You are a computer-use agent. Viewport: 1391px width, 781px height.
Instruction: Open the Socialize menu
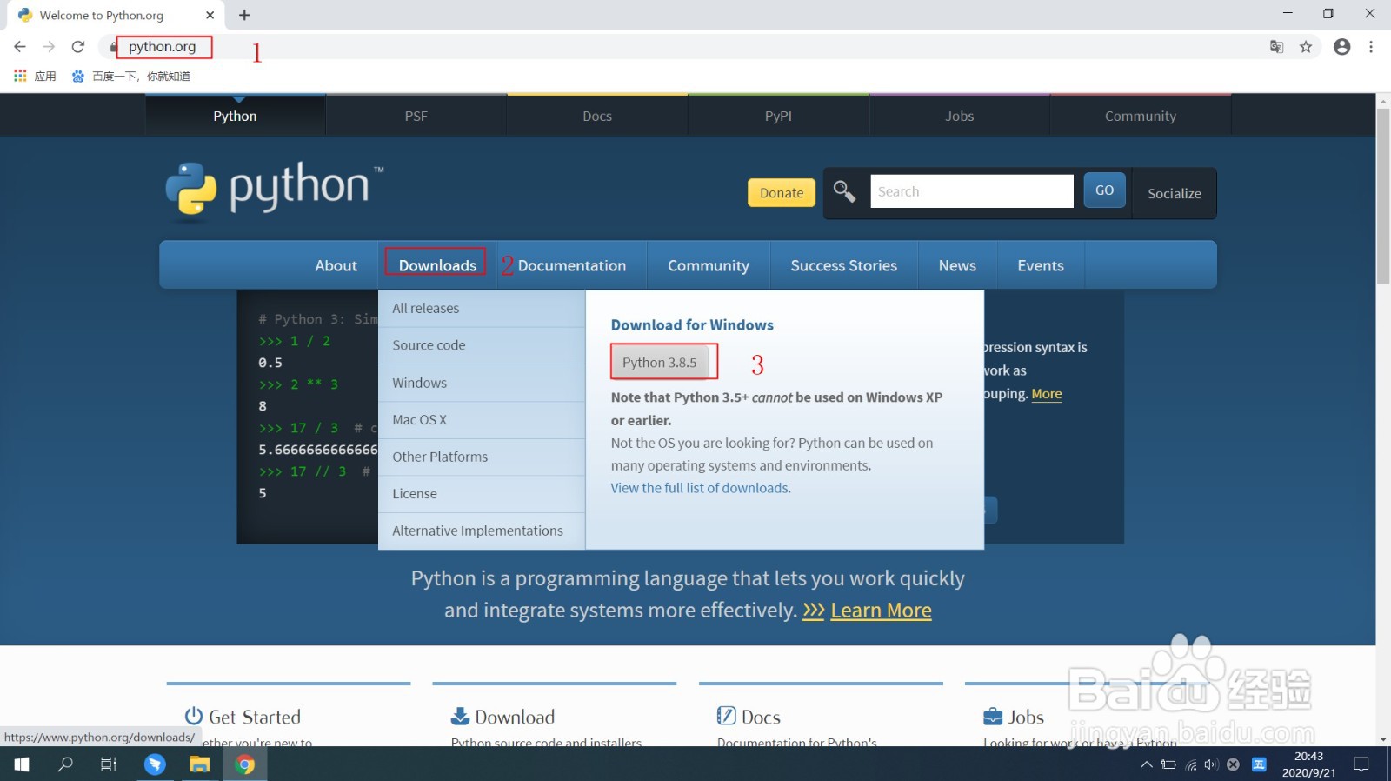1175,193
